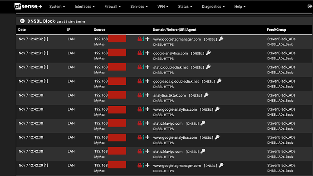Click key icon next to google-analytics.com at 12:42:31
This screenshot has width=313, height=176.
coord(208,53)
